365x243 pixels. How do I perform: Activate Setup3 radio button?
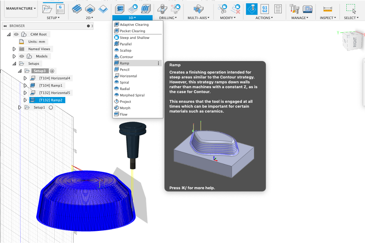pos(52,71)
